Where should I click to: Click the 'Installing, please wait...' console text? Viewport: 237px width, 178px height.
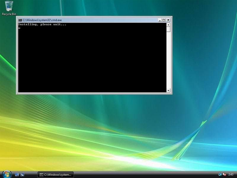[x=42, y=24]
